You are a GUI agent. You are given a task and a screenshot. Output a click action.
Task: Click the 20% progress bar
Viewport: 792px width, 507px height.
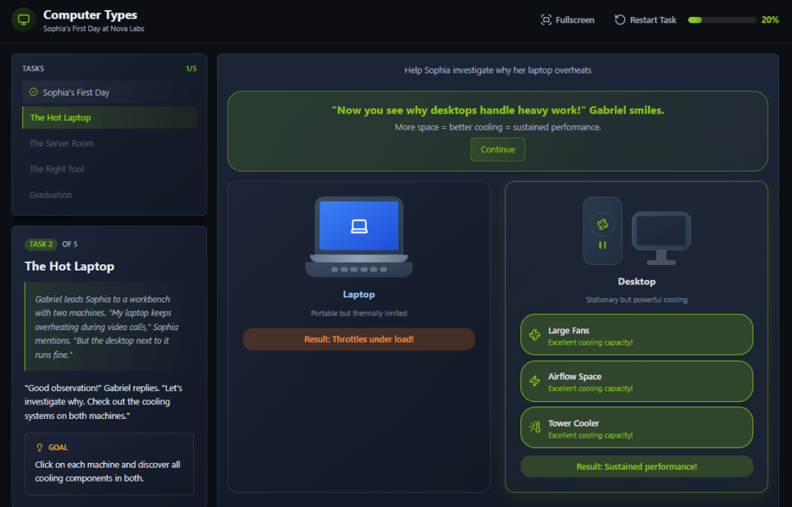[722, 20]
